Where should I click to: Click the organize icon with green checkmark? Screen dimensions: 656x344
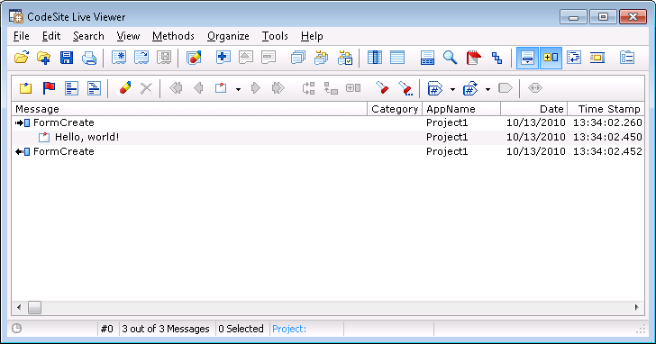click(x=345, y=58)
